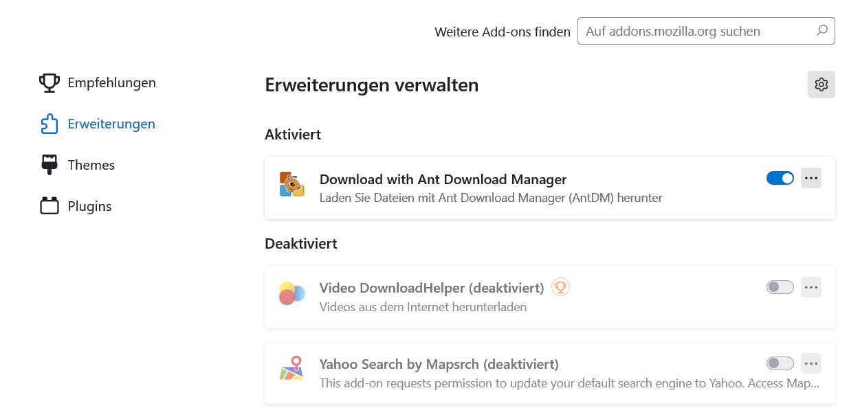Viewport: 849px width, 419px height.
Task: Click the Yahoo Search by Mapsrch map icon
Action: pos(291,368)
